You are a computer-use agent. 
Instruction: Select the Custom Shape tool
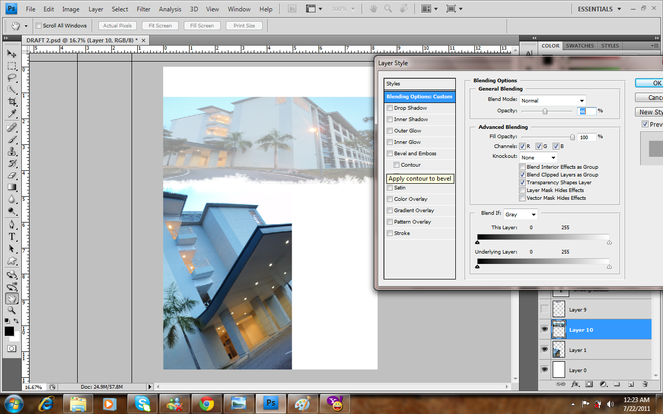coord(11,261)
